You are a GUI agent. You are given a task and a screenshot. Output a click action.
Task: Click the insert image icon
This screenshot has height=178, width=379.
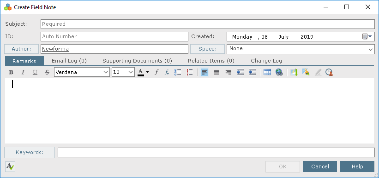click(294, 72)
